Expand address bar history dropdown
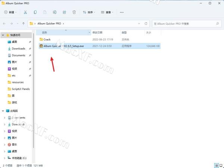The image size is (224, 168). [139, 24]
